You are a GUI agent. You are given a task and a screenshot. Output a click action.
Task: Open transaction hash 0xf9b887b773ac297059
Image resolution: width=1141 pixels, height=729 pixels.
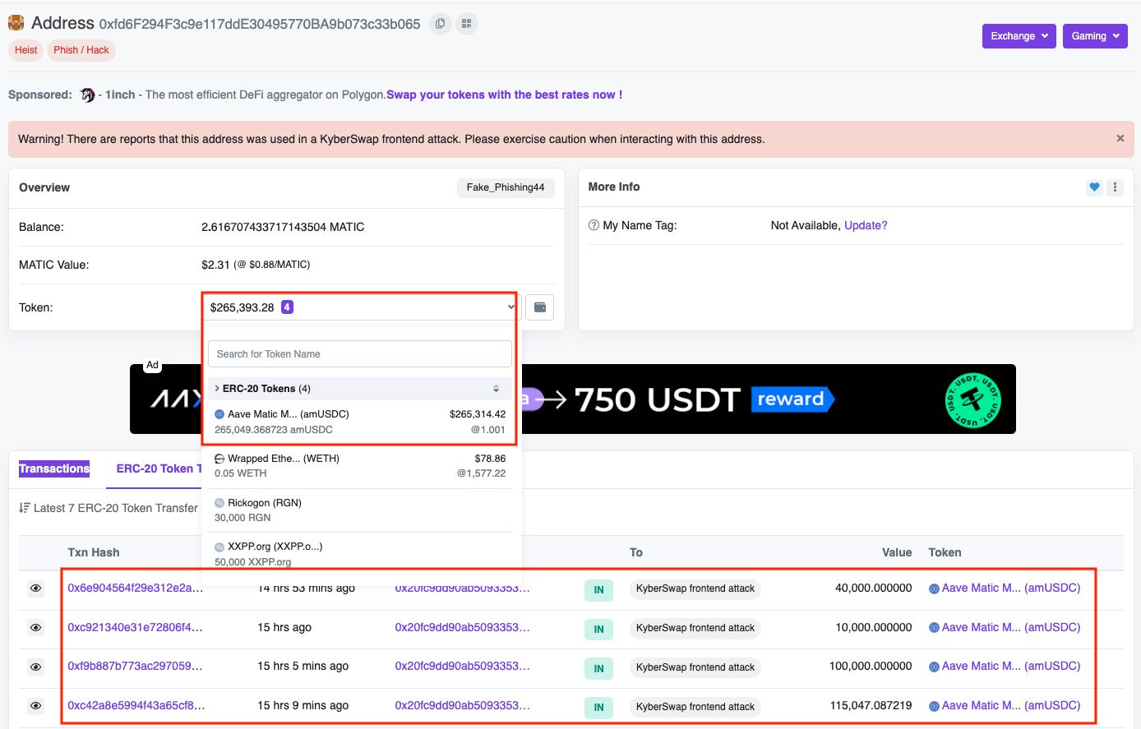[135, 666]
